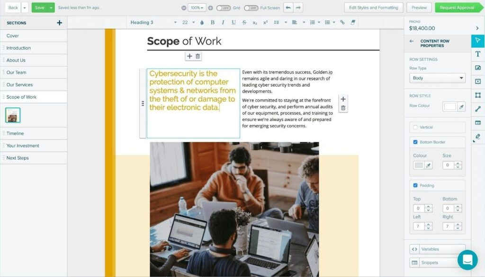The width and height of the screenshot is (485, 277).
Task: Toggle the Grid switch
Action: click(224, 8)
